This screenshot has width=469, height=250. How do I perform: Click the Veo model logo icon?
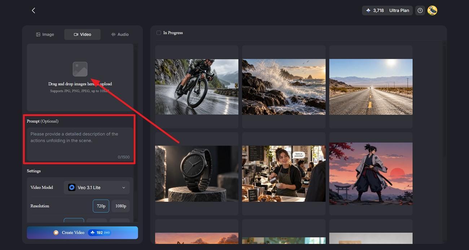point(72,187)
